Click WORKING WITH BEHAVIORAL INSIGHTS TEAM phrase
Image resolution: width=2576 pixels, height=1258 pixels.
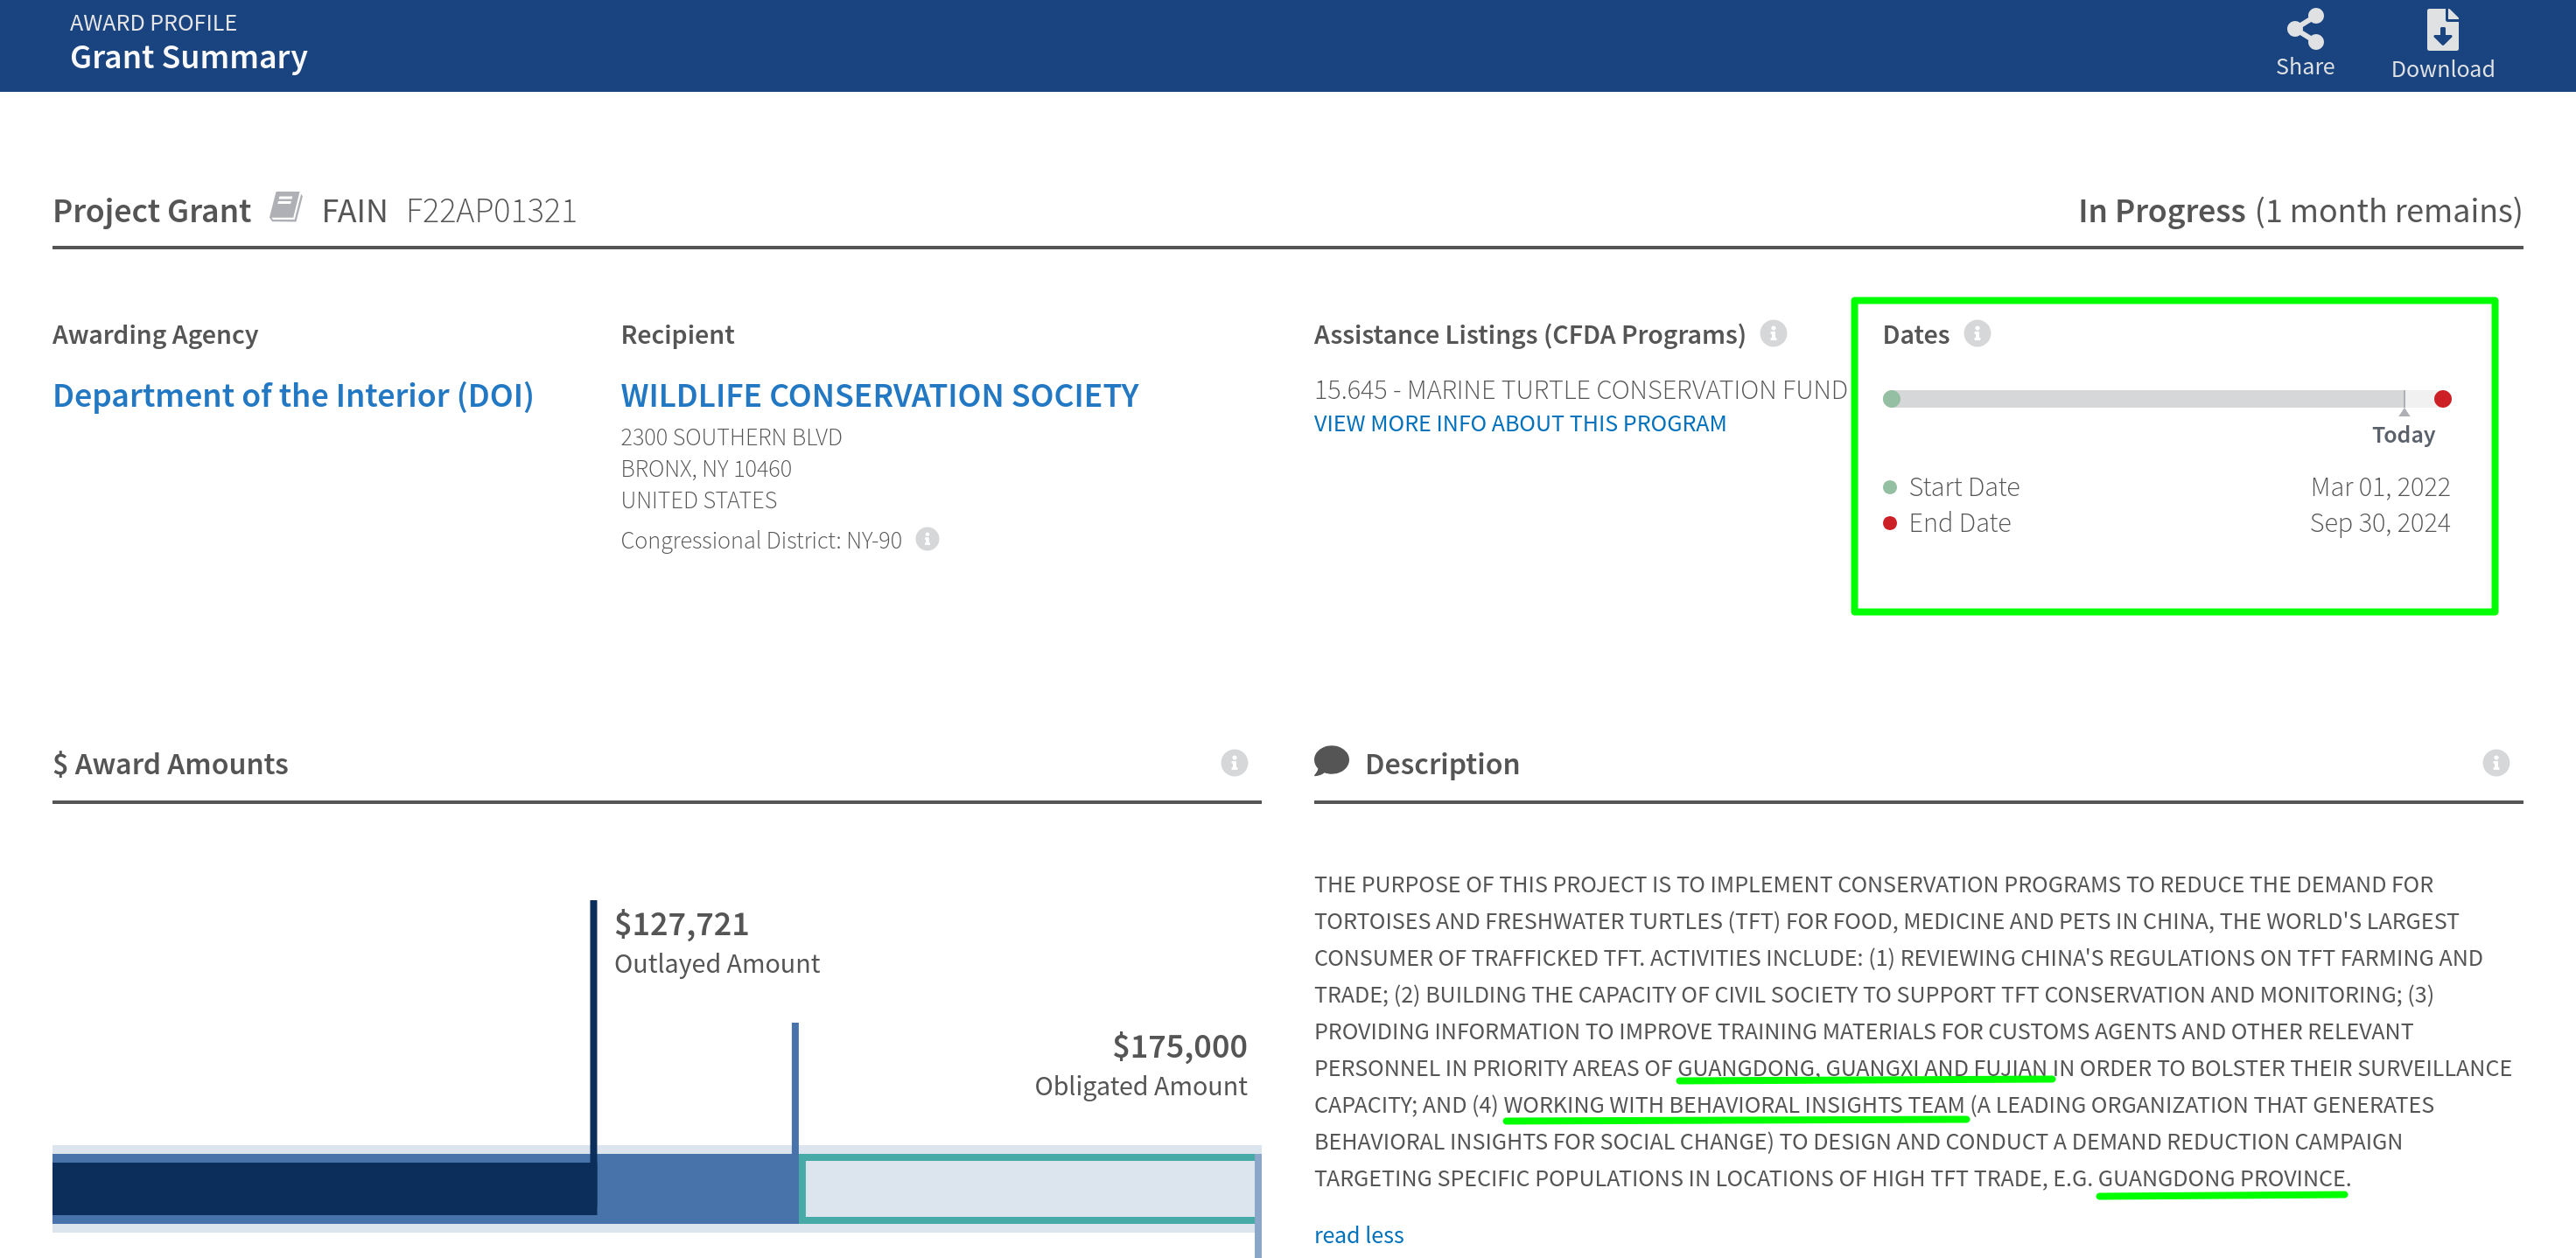1734,1105
